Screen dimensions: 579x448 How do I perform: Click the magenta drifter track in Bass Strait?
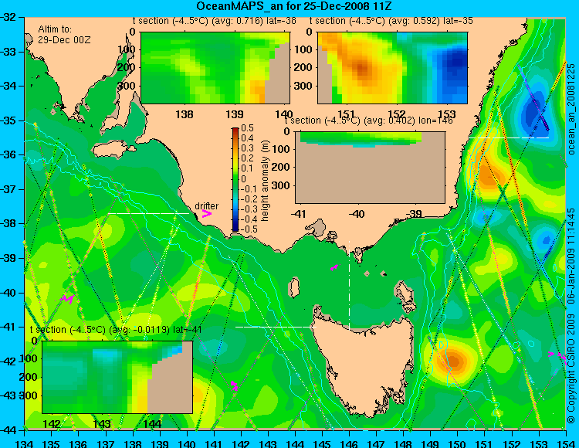click(334, 267)
